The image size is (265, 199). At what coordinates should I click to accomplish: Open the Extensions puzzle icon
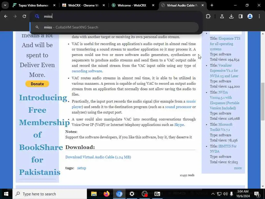208,16
